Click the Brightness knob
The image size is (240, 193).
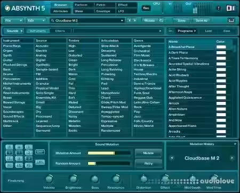click(x=73, y=179)
